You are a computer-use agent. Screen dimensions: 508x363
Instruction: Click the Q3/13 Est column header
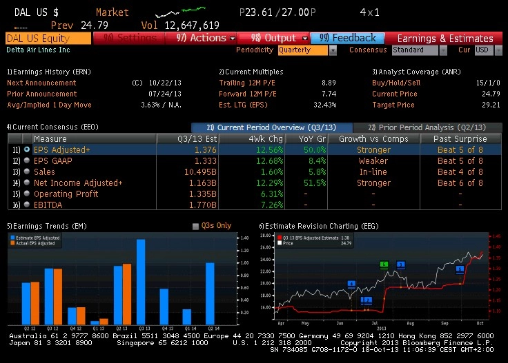(x=188, y=138)
